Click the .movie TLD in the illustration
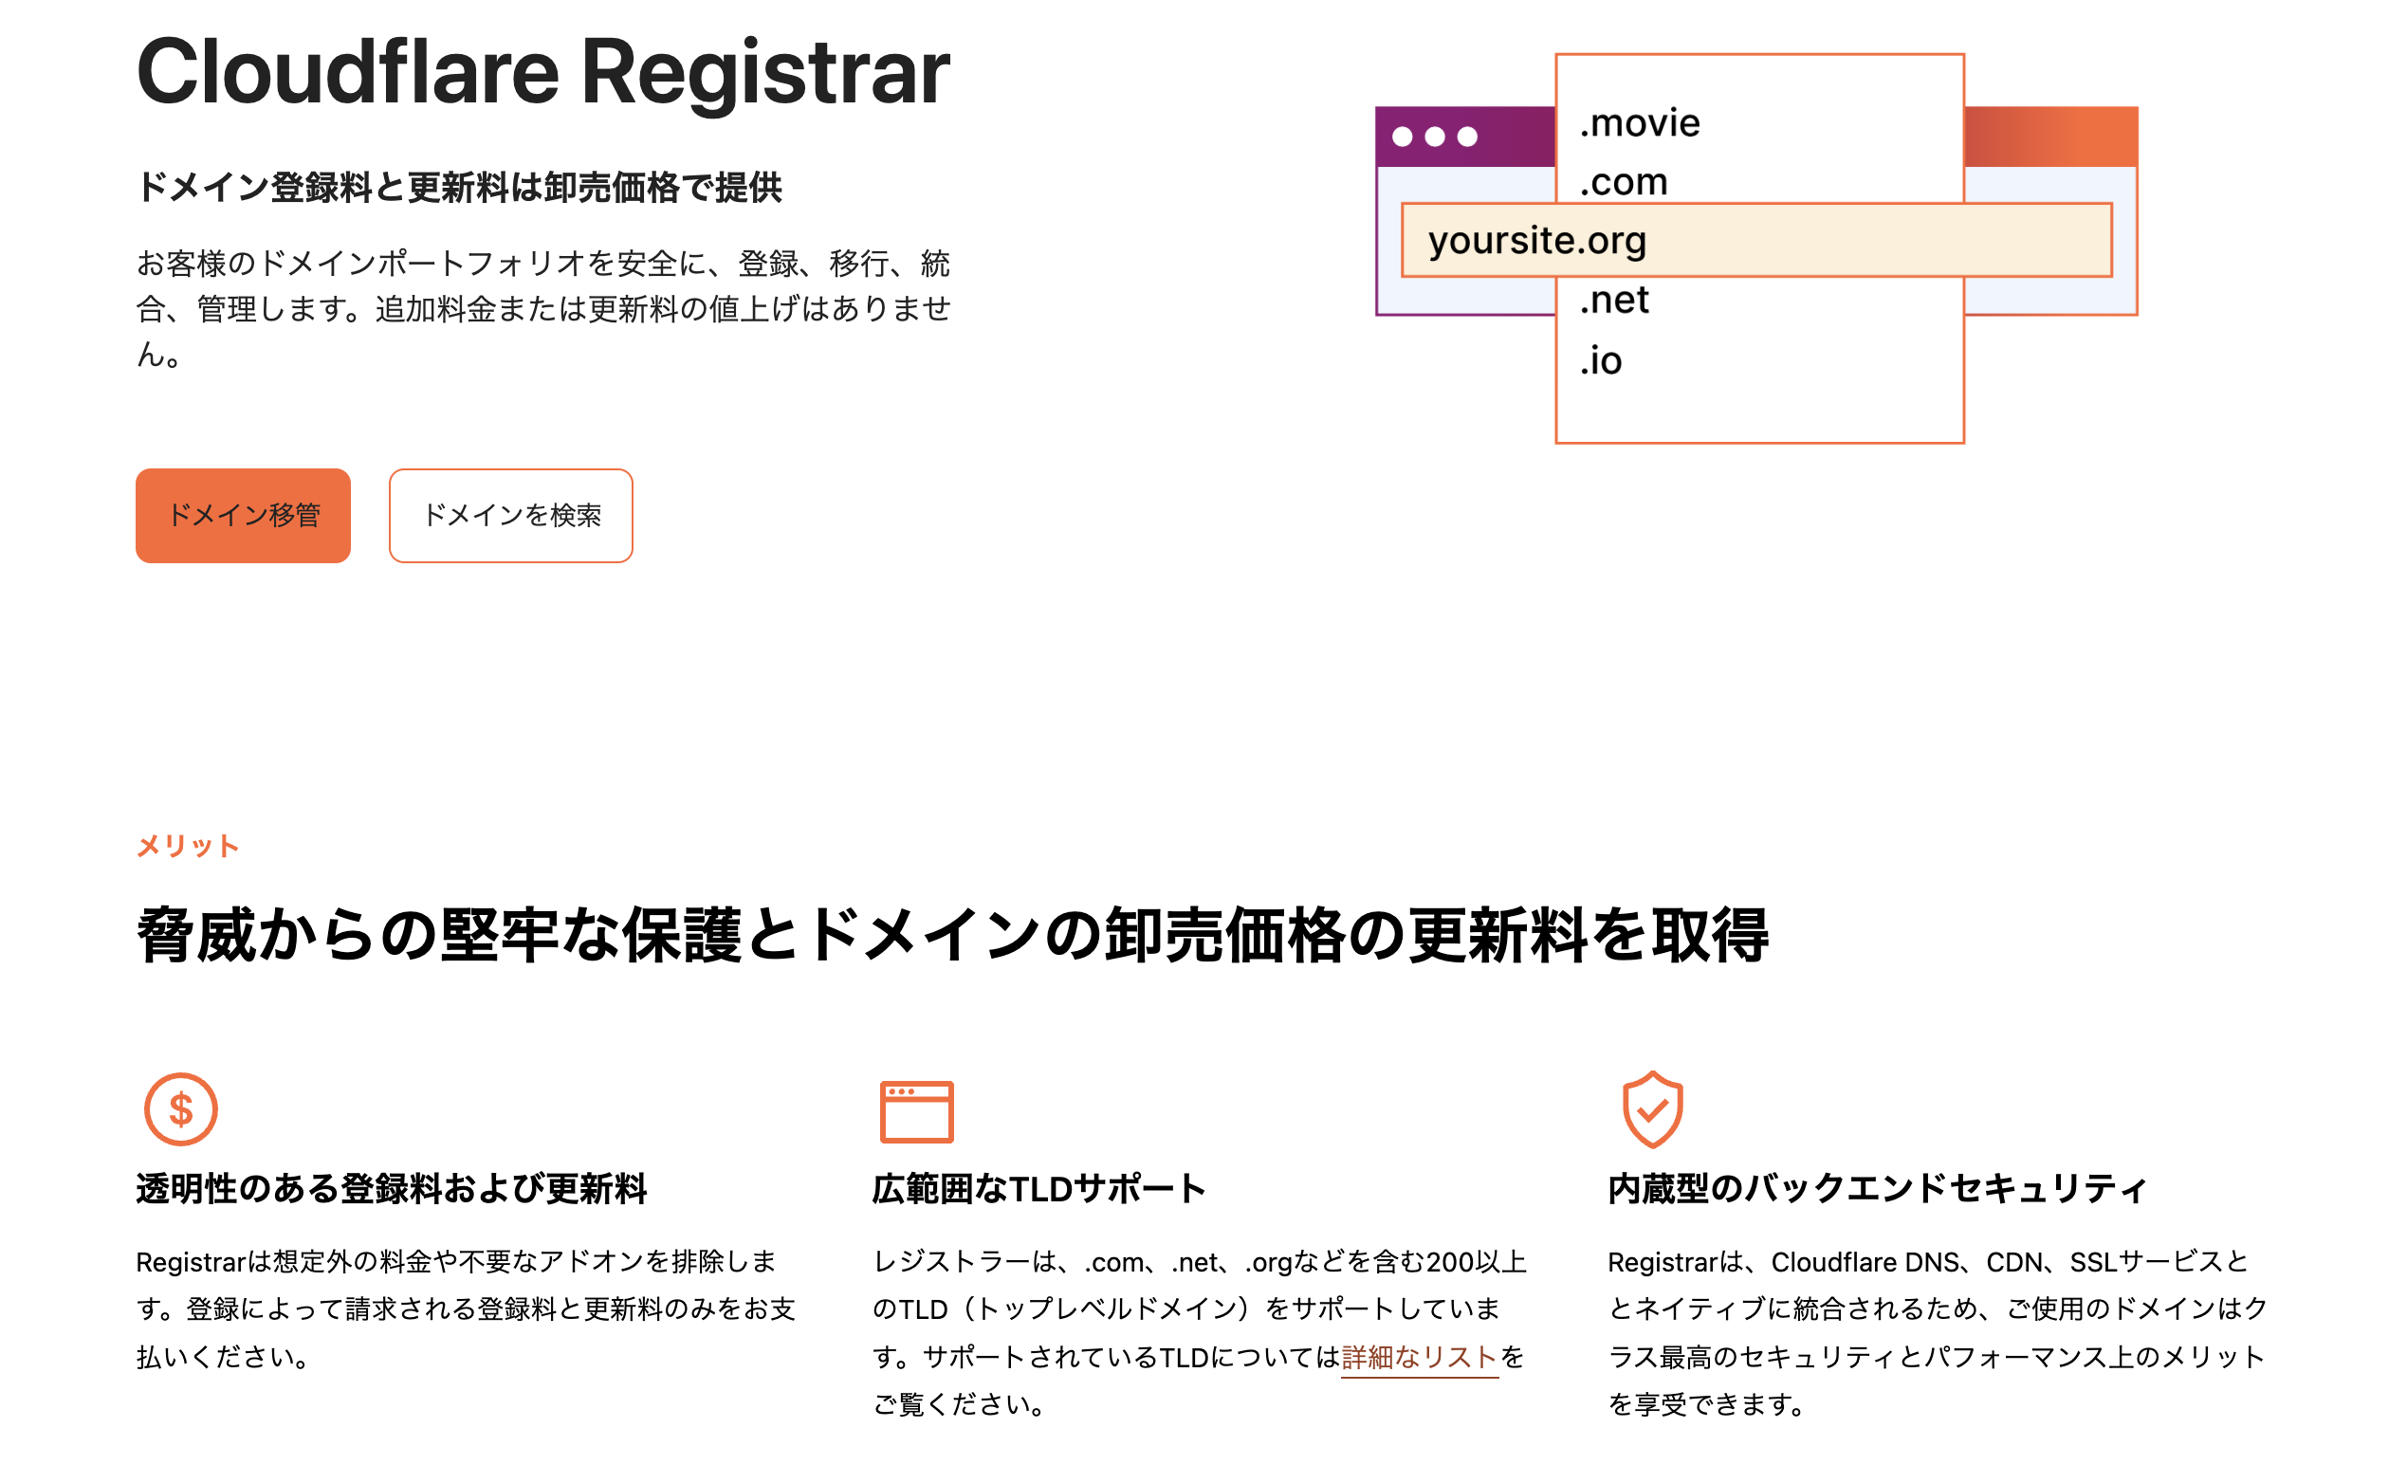2407x1464 pixels. 1641,121
